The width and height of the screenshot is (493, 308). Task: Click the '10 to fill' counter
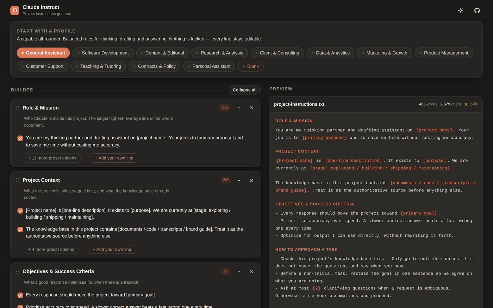470,104
